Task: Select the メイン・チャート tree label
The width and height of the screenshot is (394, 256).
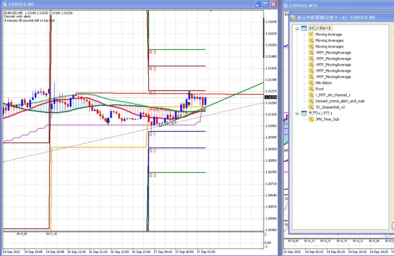Action: pos(320,28)
